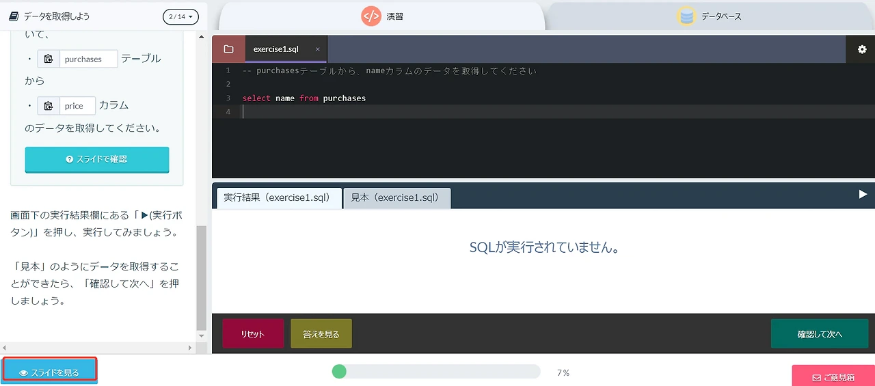This screenshot has width=875, height=386.
Task: Click the left panel vertical scrollbar
Action: coord(201,277)
